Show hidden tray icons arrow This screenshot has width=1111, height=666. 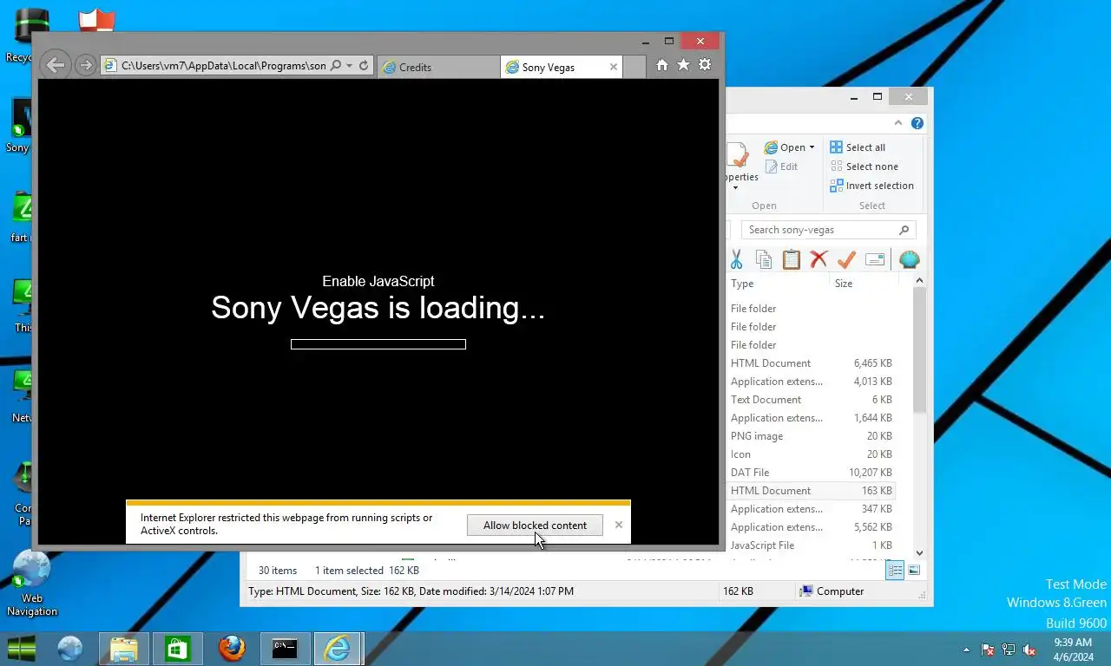(x=966, y=650)
